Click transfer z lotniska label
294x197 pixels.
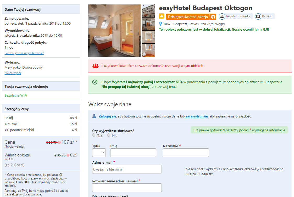coord(238,16)
